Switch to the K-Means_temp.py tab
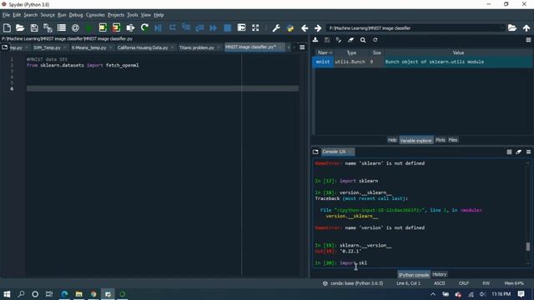 [89, 47]
